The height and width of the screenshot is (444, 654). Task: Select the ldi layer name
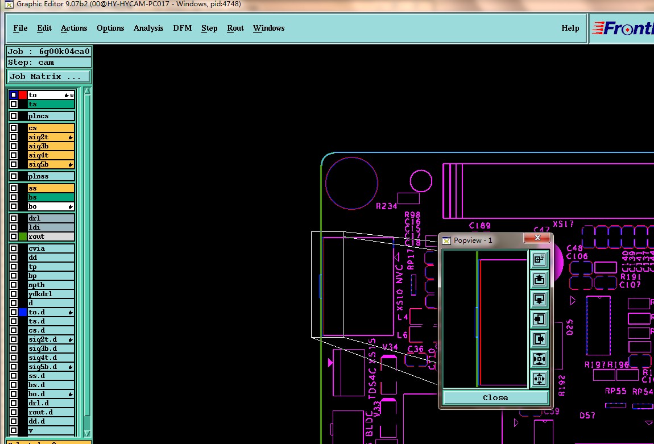coord(51,227)
